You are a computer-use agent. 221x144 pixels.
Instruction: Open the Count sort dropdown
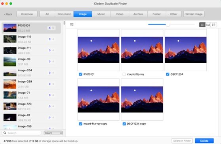coord(53,133)
